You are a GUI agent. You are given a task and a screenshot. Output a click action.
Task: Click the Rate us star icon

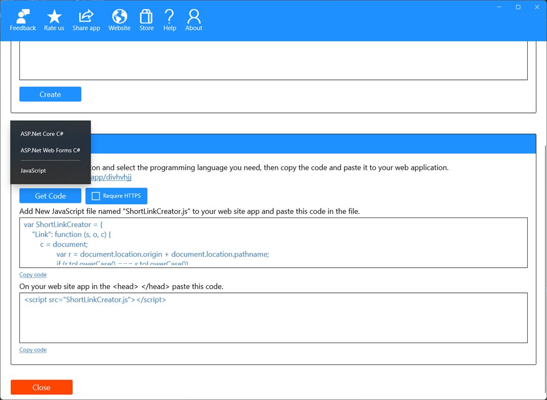click(54, 19)
